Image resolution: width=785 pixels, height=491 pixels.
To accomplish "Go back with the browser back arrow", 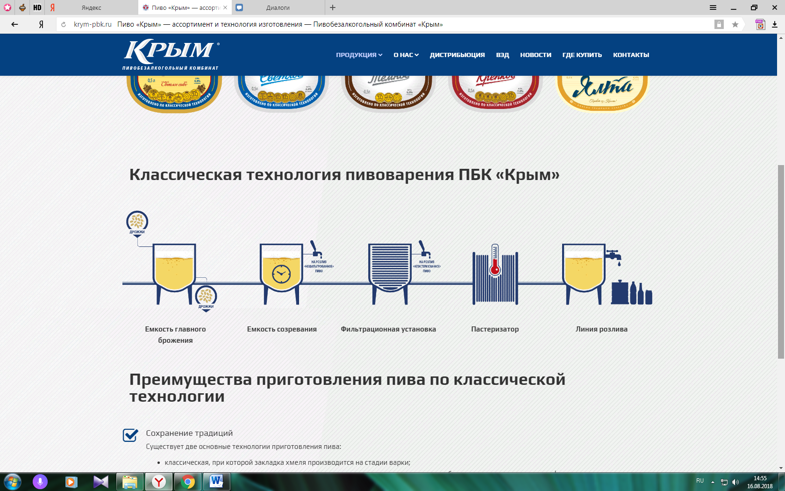I will point(14,24).
